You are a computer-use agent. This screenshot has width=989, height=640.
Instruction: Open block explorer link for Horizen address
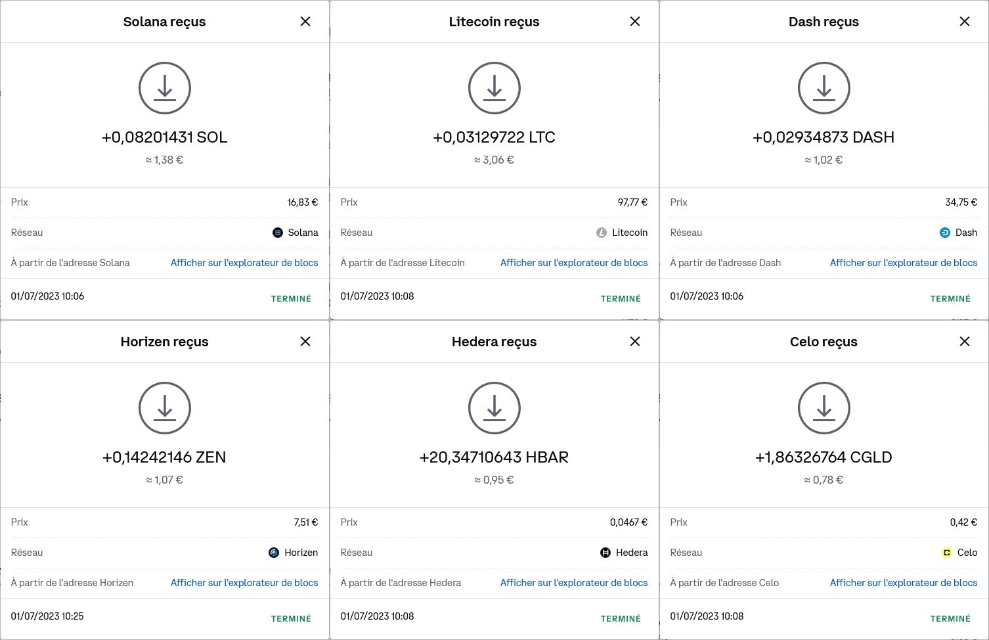244,583
